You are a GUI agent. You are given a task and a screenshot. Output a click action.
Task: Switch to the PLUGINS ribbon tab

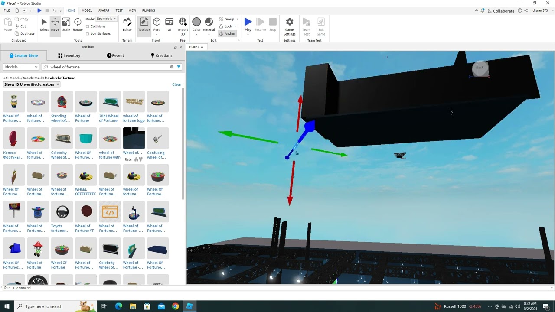[x=149, y=10]
